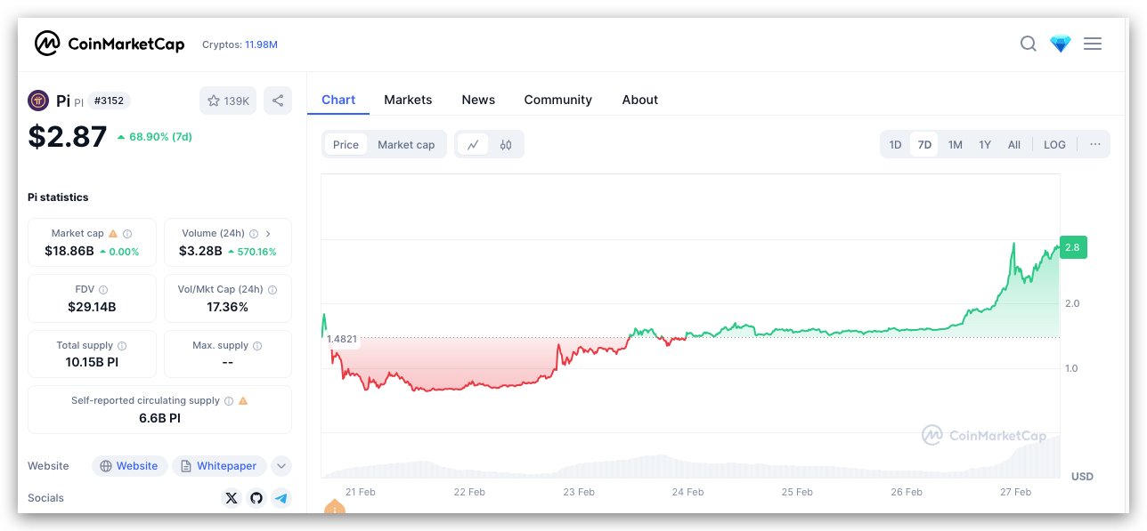Open the Community tab
The height and width of the screenshot is (531, 1147).
click(557, 100)
